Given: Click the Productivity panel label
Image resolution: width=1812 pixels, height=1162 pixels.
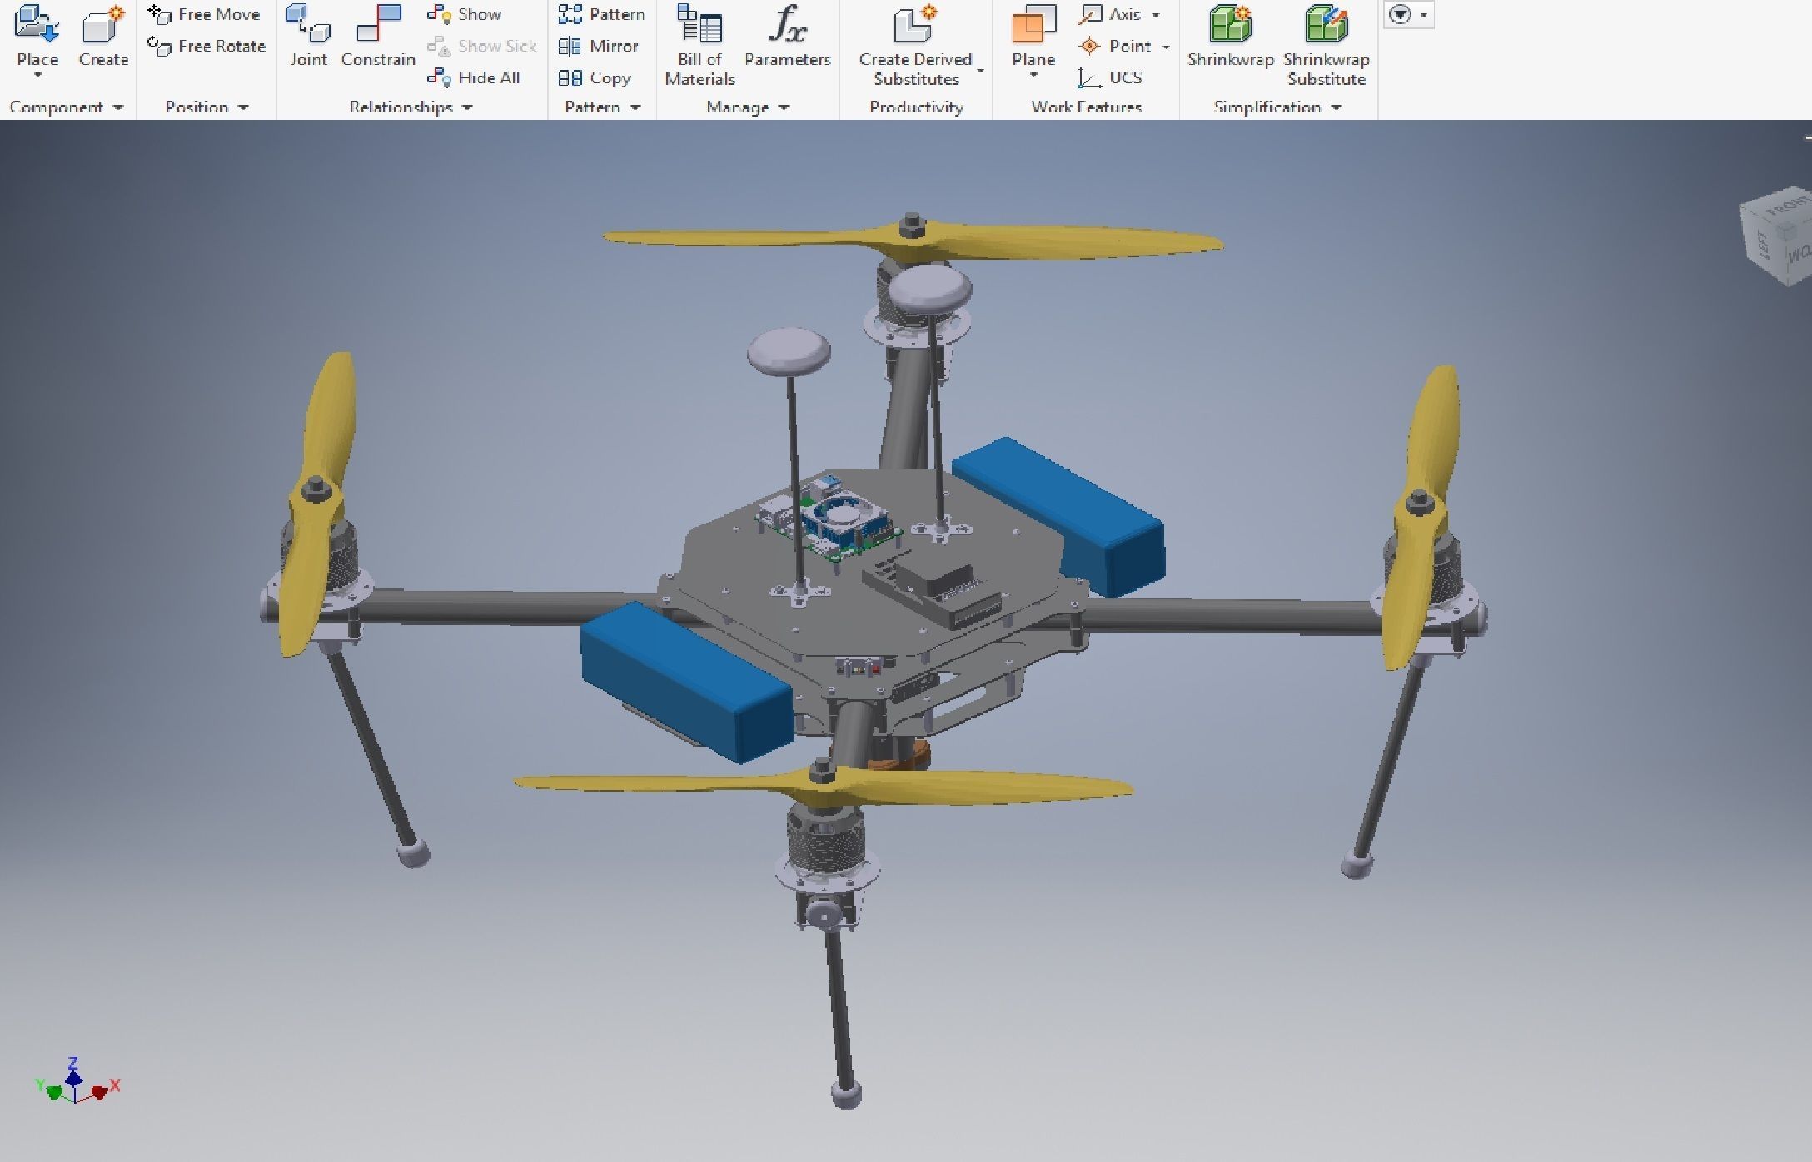Looking at the screenshot, I should (916, 107).
